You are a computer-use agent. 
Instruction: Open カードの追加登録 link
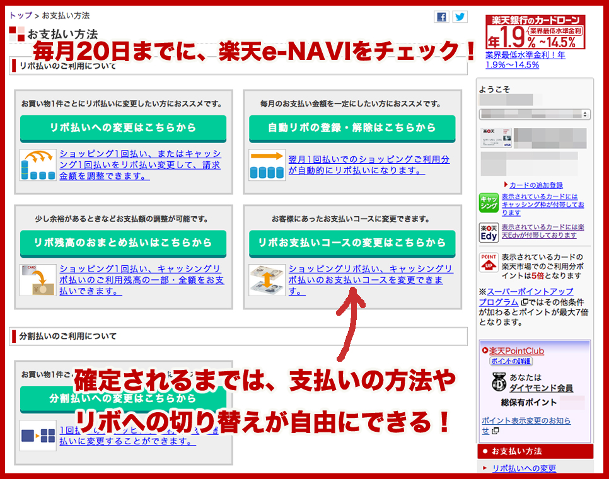536,185
